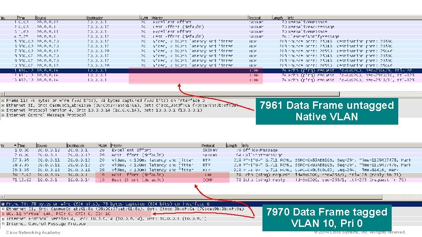Viewport: 422px width, 237px height.
Task: Sort upper capture by Info column
Action: point(354,18)
